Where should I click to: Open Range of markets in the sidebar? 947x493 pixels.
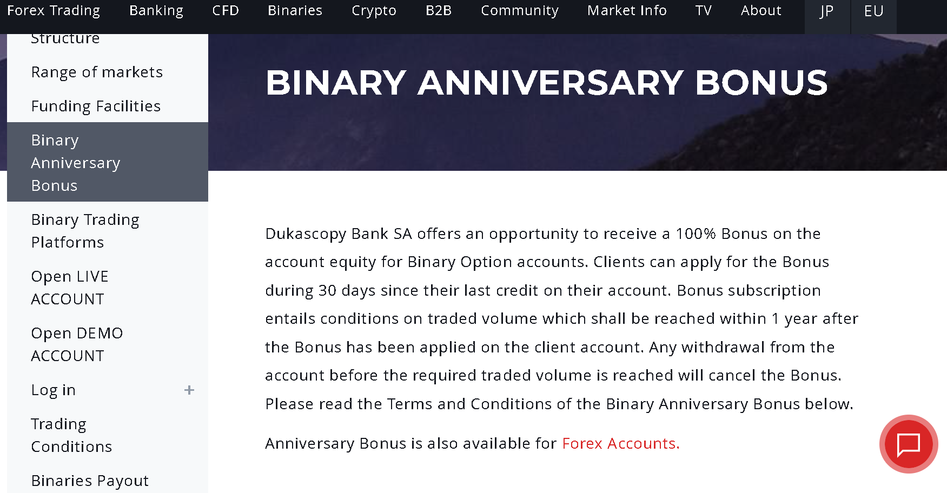[x=97, y=72]
